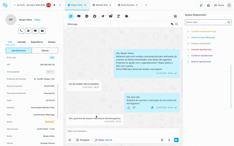Favorite Realizar Agendamento with its star
The image size is (234, 146).
pyautogui.click(x=188, y=62)
